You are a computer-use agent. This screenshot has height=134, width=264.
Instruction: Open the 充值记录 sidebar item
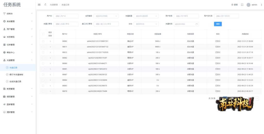coord(18,68)
